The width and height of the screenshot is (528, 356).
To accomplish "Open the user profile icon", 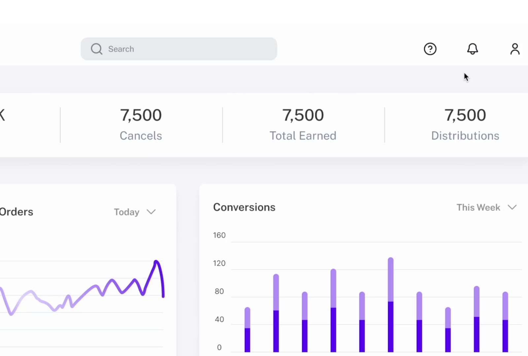I will [515, 49].
